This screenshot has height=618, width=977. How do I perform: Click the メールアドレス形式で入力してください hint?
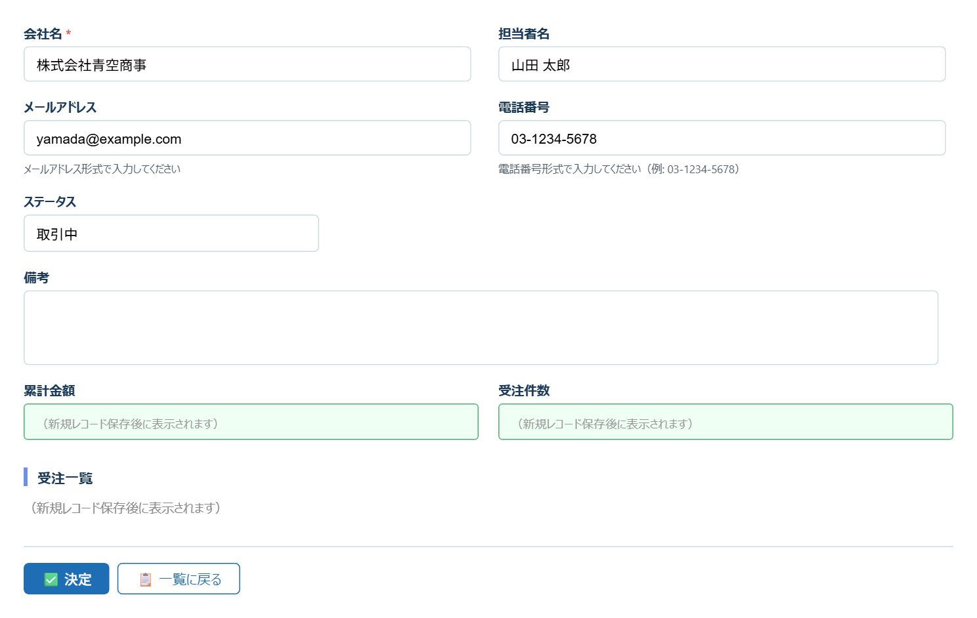102,169
